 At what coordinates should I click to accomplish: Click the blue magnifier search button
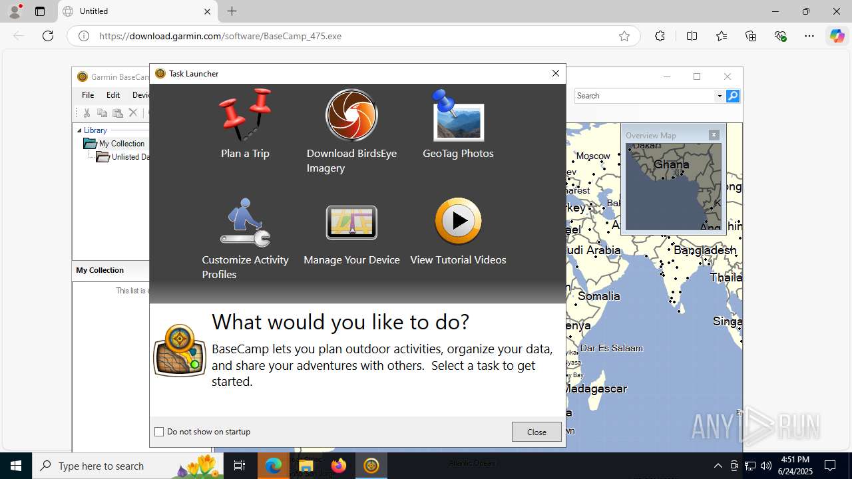(x=733, y=96)
